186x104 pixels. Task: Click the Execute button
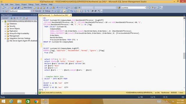37,11
